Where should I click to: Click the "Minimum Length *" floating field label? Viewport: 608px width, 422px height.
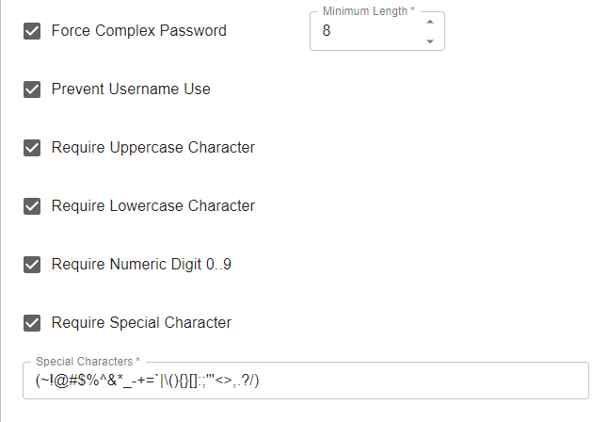point(368,10)
